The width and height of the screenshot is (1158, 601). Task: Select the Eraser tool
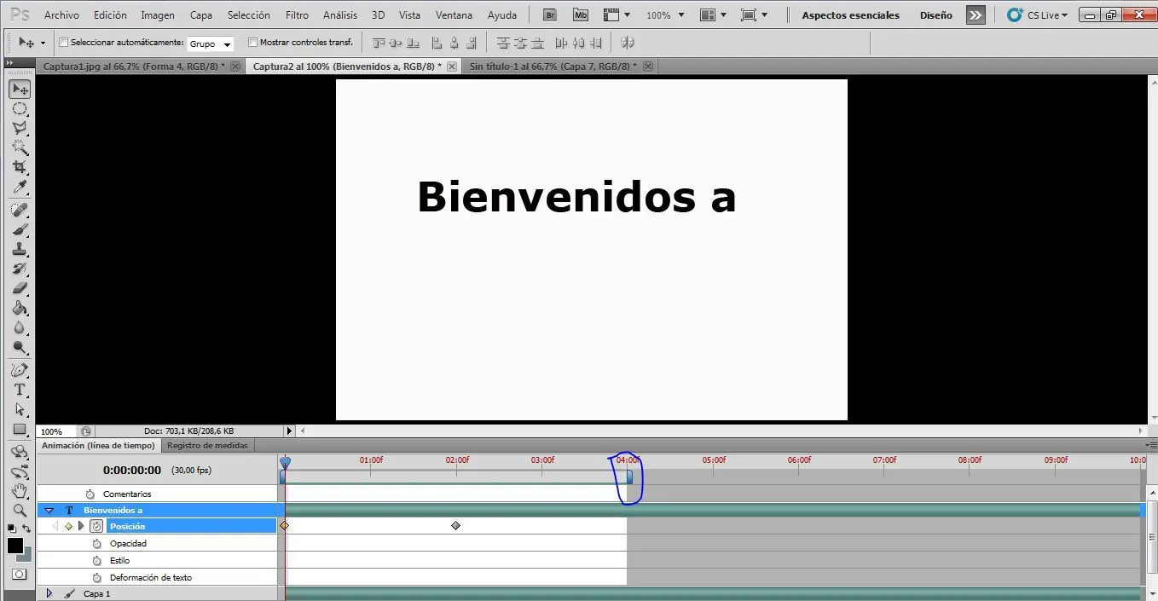coord(20,289)
